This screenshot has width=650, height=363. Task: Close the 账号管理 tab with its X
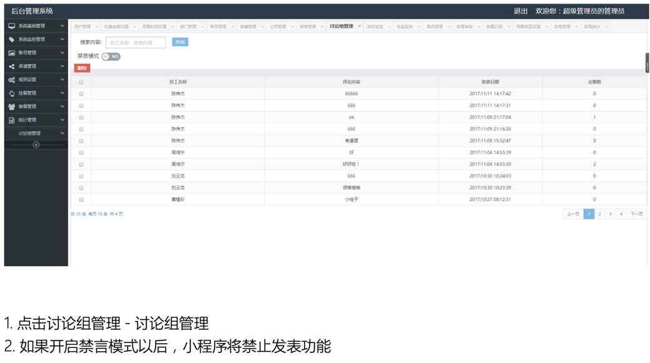(x=233, y=26)
